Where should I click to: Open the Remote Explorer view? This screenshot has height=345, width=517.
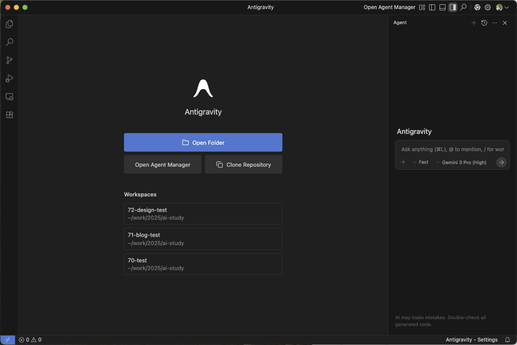(x=9, y=97)
